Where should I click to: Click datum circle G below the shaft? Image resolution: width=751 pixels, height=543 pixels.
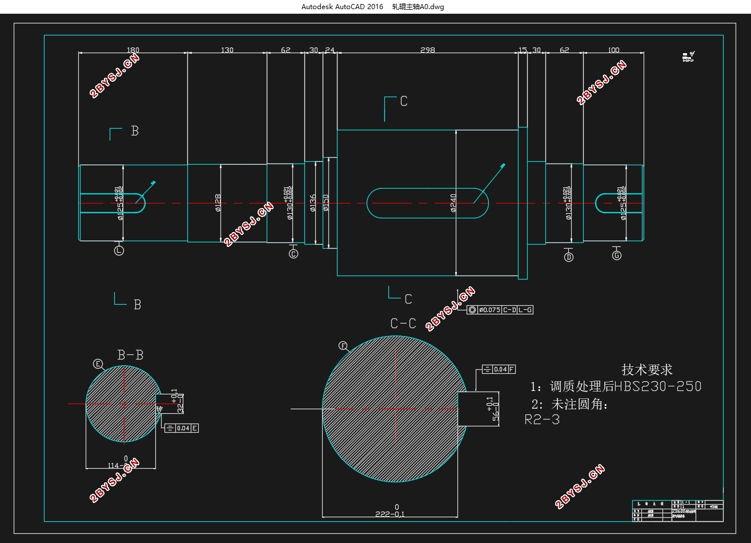point(617,255)
